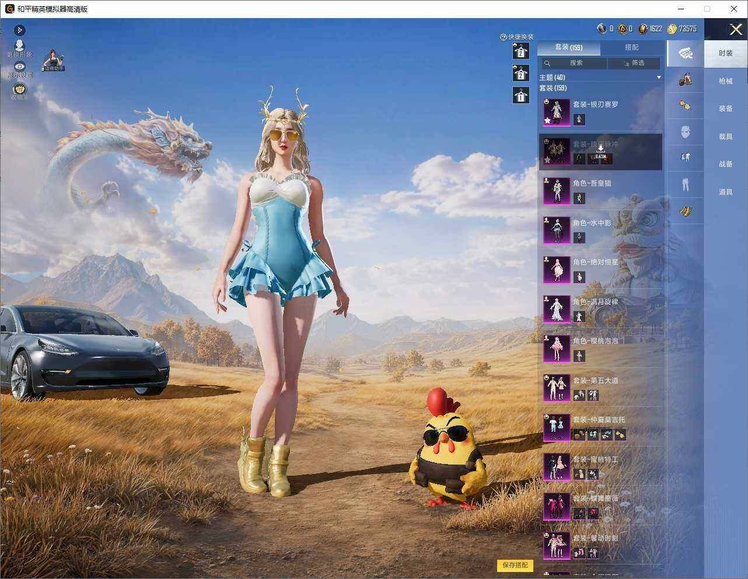Click the small item icon under 角色-绝对恒星
Image resolution: width=748 pixels, height=579 pixels.
pyautogui.click(x=579, y=277)
